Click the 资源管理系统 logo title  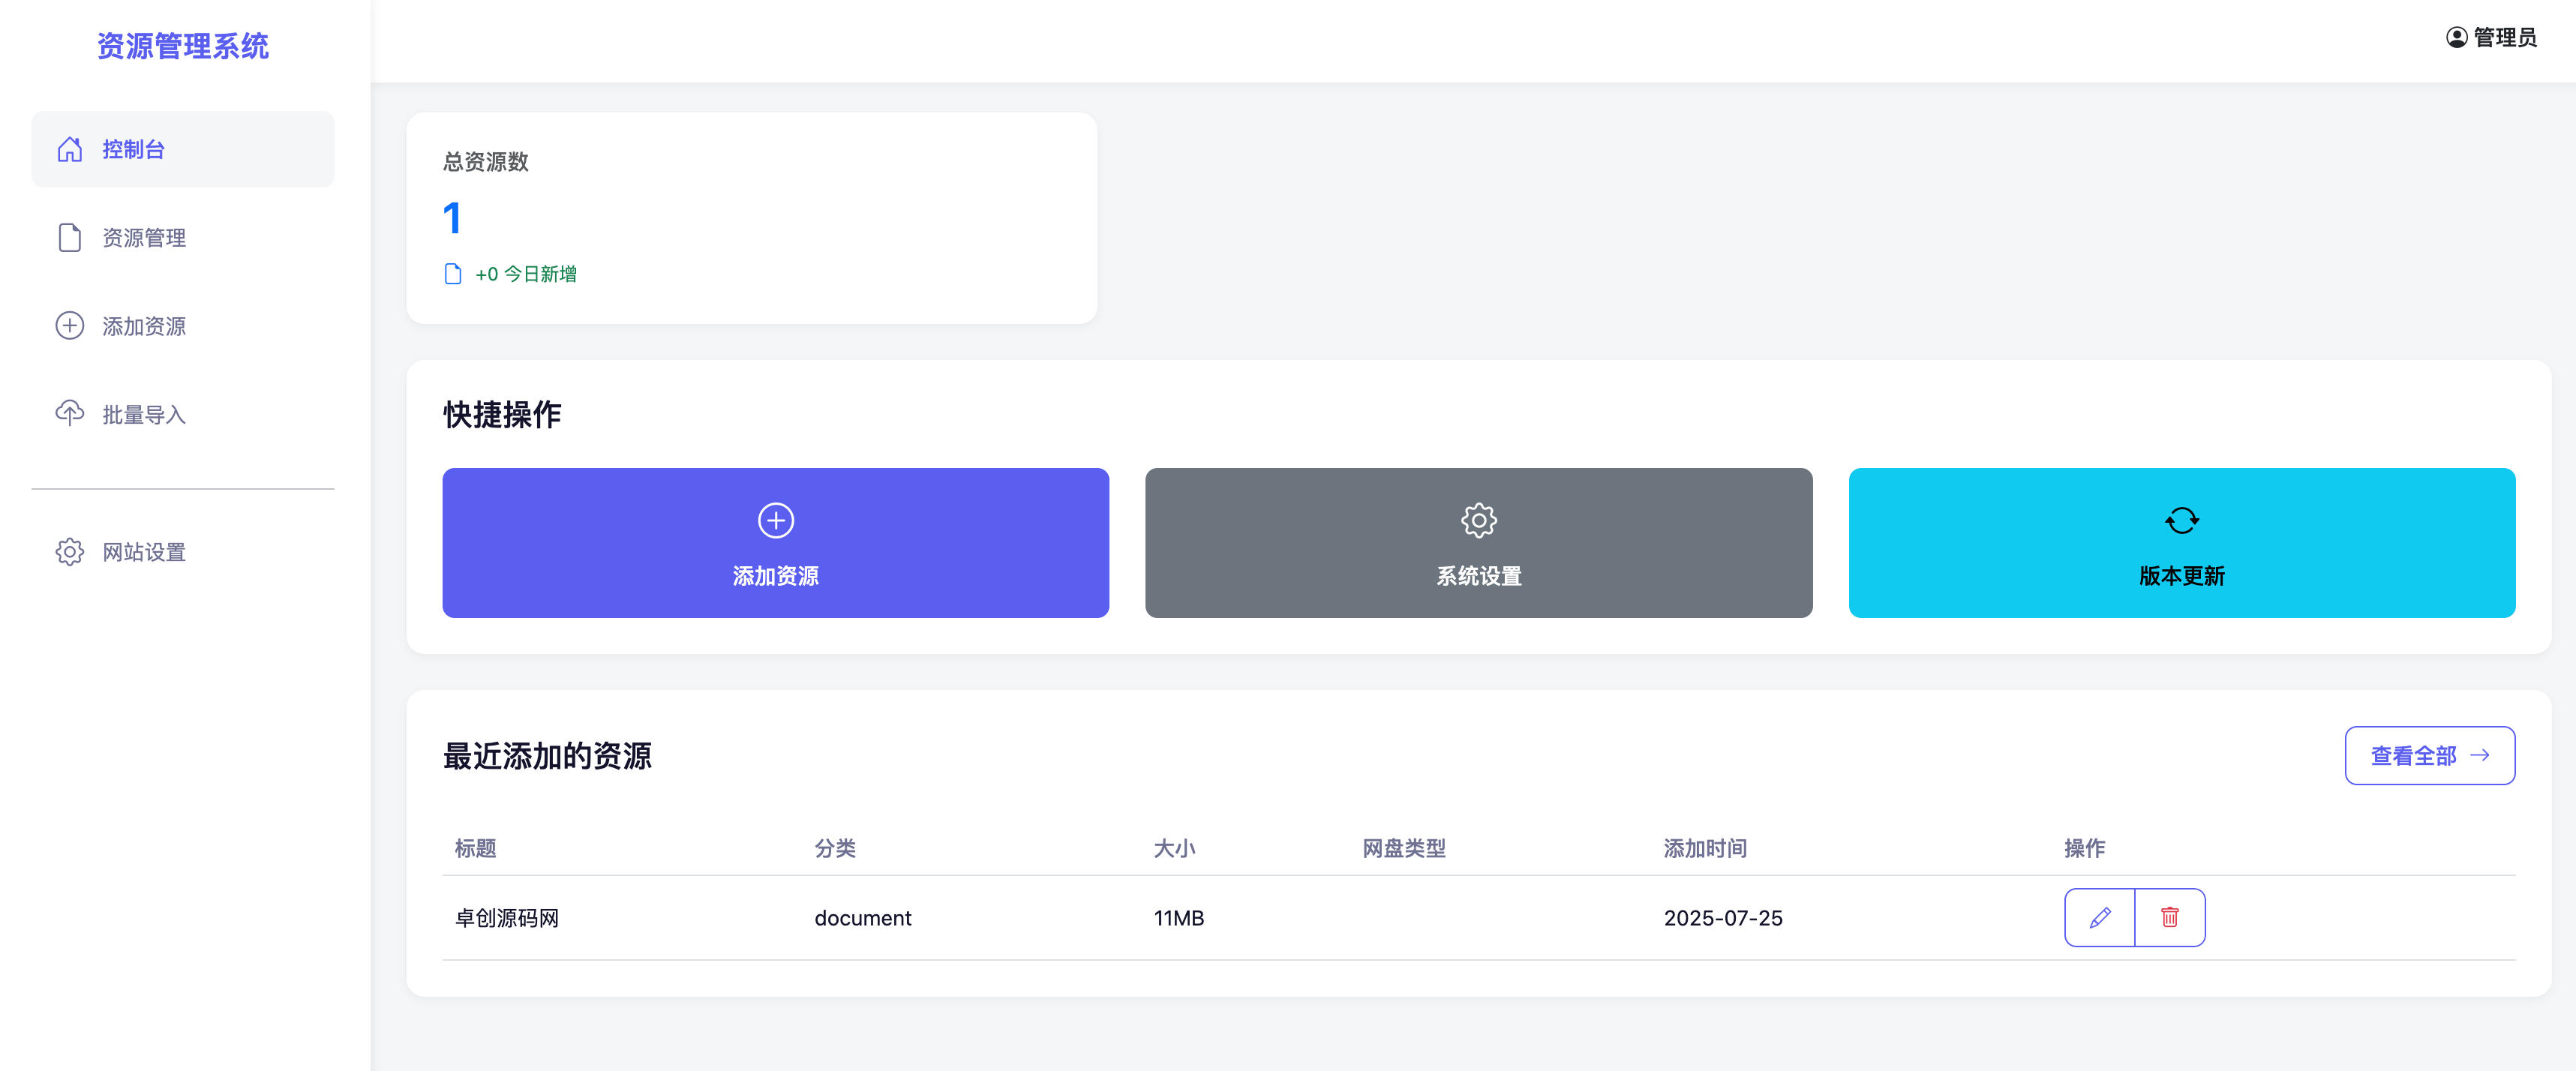pos(183,46)
